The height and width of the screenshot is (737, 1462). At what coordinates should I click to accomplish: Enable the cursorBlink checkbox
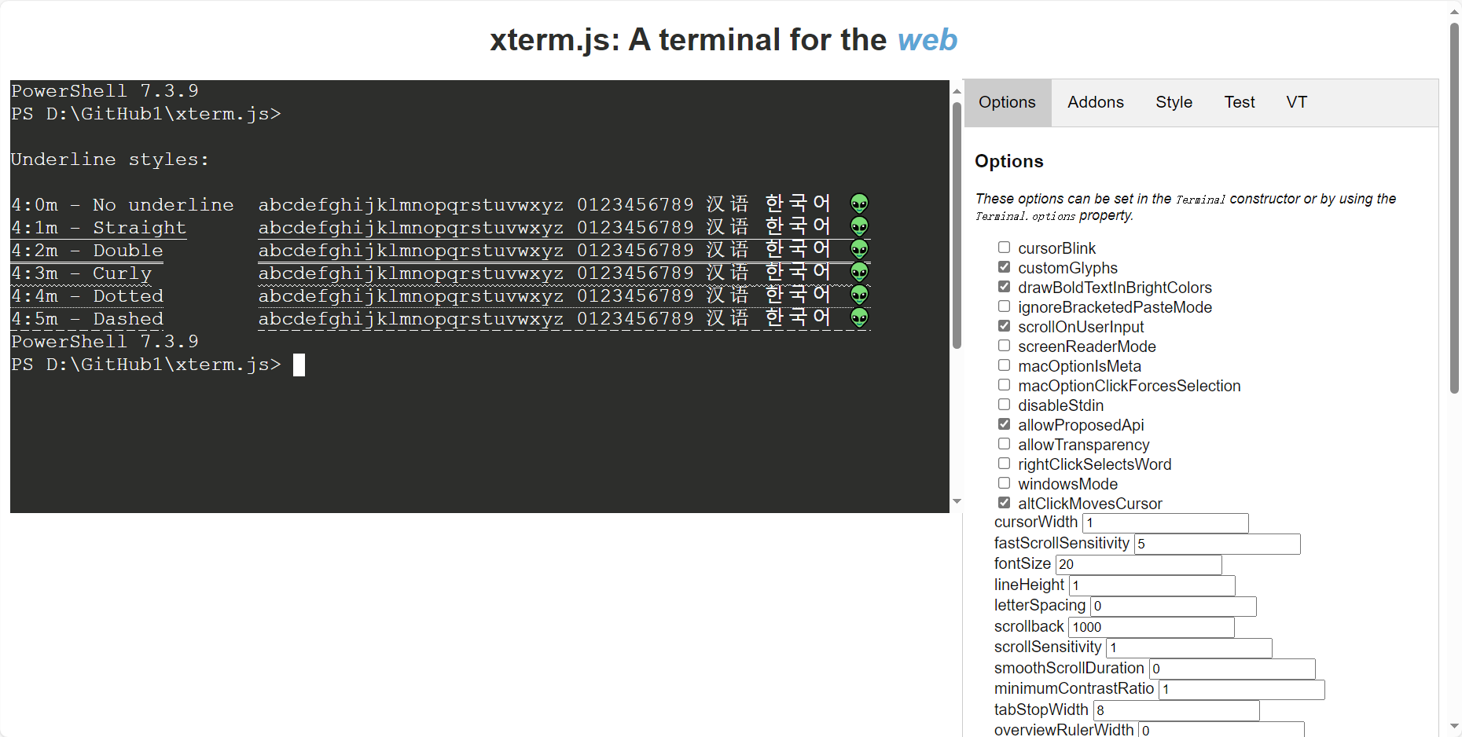coord(1004,247)
